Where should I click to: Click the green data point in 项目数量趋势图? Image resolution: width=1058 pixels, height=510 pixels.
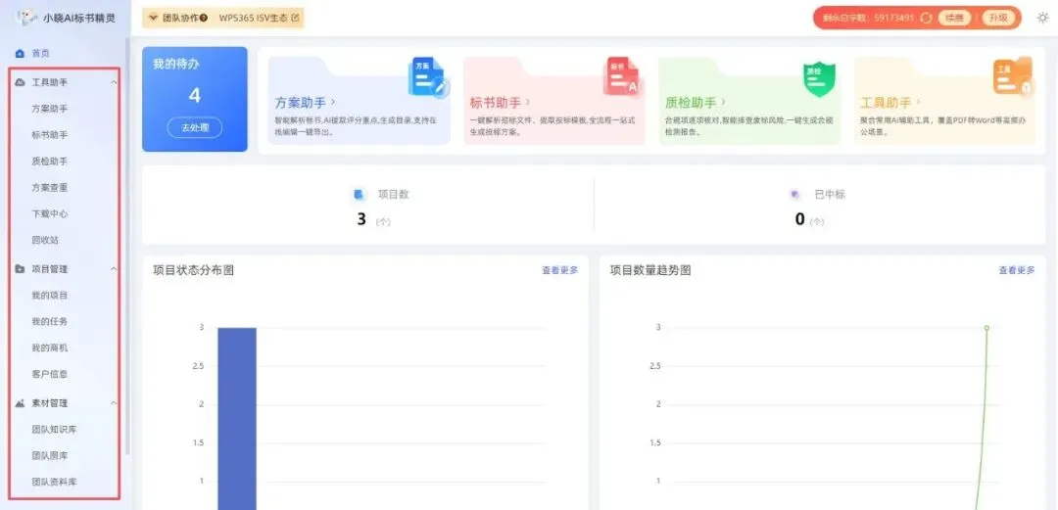pyautogui.click(x=986, y=328)
